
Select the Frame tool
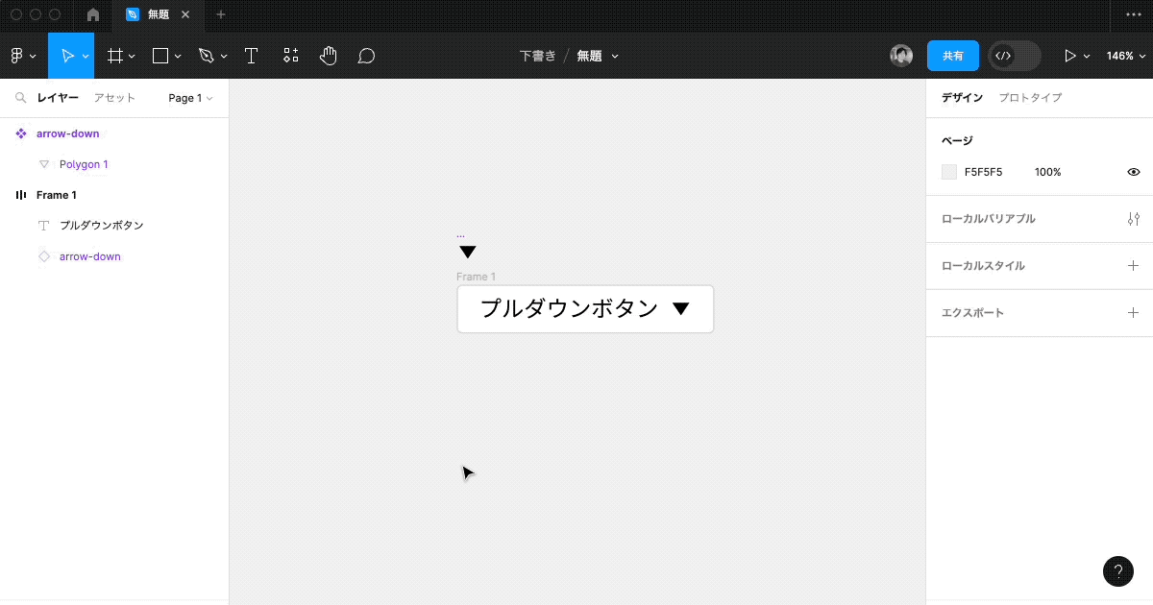coord(114,55)
